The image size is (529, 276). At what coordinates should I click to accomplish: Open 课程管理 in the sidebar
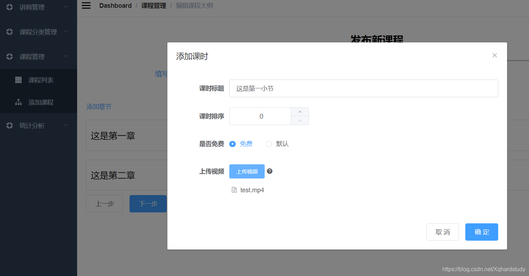[39, 57]
